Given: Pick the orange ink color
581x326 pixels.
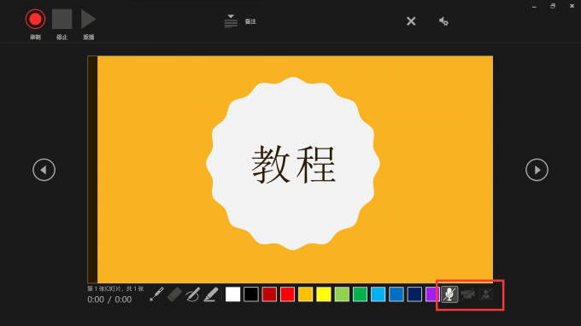Looking at the screenshot, I should (305, 294).
